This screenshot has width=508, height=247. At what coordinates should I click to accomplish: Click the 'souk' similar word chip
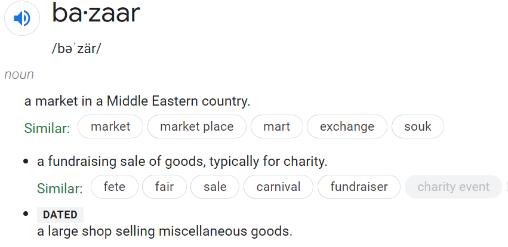click(x=417, y=126)
